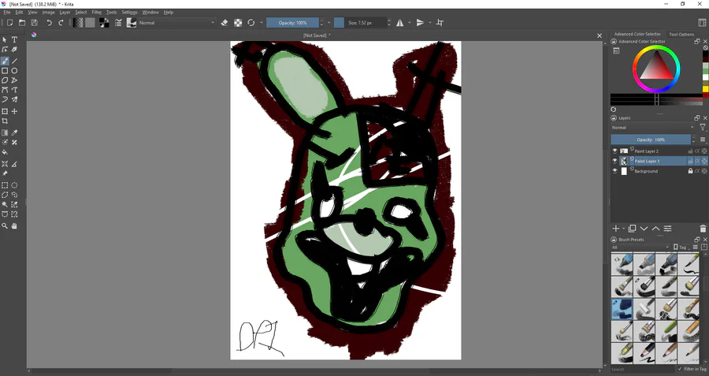Switch to the Tool Options tab
The image size is (709, 376).
pyautogui.click(x=681, y=34)
